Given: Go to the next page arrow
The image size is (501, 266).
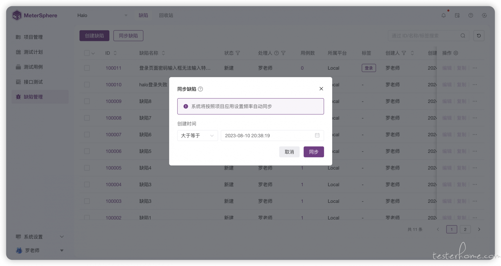Looking at the screenshot, I should tap(479, 229).
